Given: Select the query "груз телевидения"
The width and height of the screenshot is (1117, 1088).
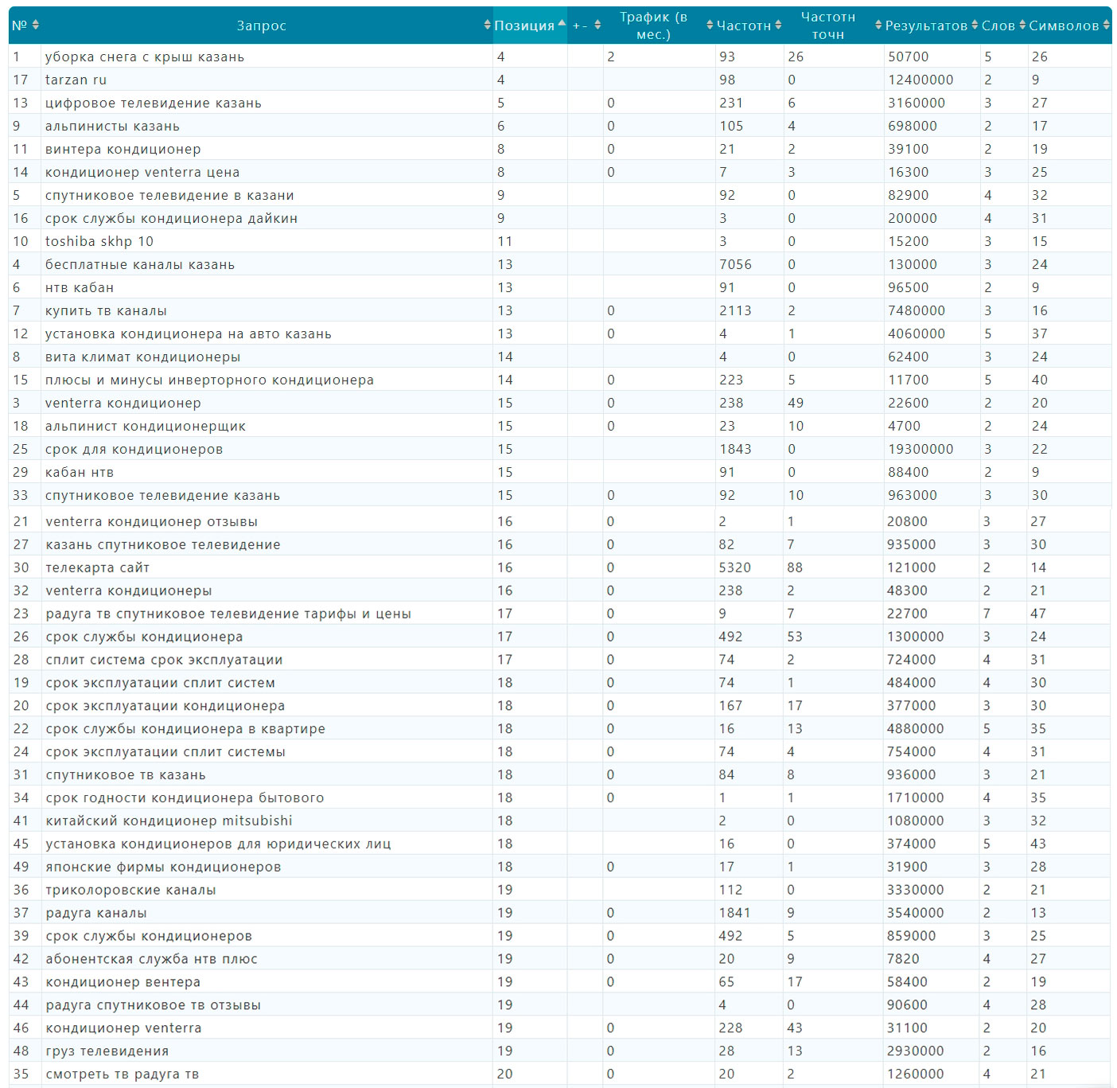Looking at the screenshot, I should (107, 1051).
